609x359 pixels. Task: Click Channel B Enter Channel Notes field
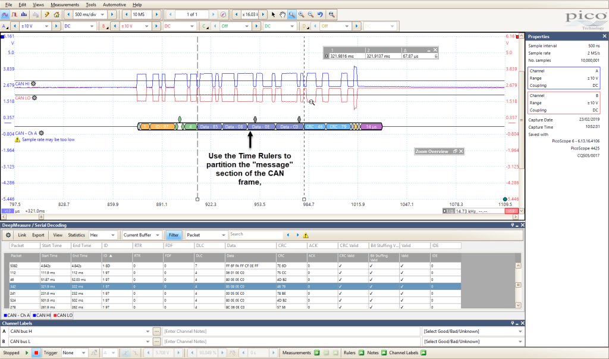pyautogui.click(x=291, y=342)
